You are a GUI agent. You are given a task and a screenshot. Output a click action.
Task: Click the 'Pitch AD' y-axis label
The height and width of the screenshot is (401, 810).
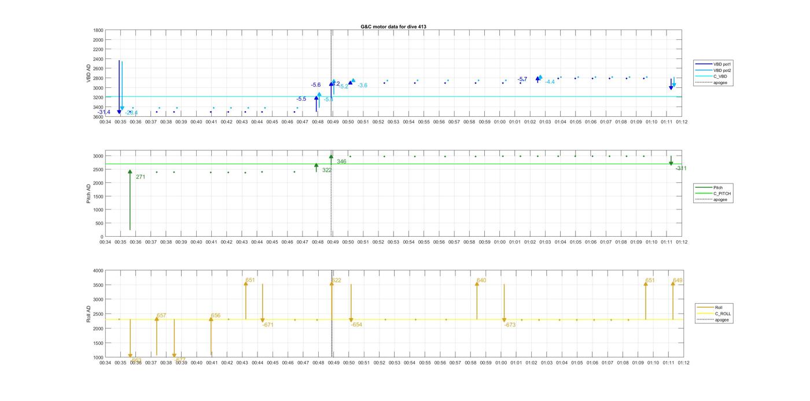pos(89,193)
